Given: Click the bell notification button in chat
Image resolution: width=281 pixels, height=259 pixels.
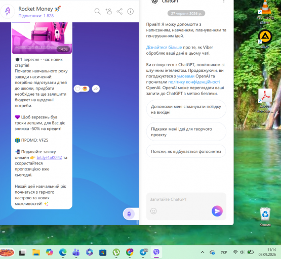Looking at the screenshot, I should point(129,214).
